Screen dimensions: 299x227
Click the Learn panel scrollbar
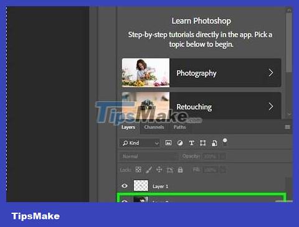click(289, 42)
